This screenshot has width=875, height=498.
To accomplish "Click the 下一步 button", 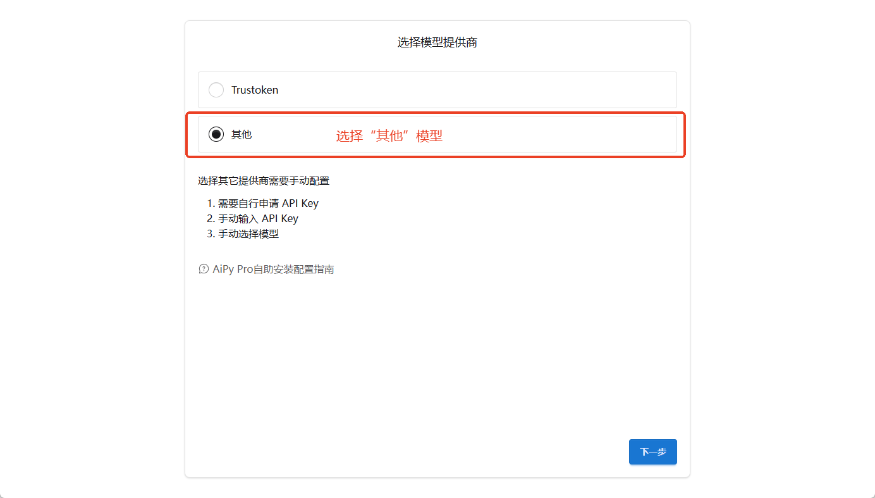I will click(x=653, y=452).
